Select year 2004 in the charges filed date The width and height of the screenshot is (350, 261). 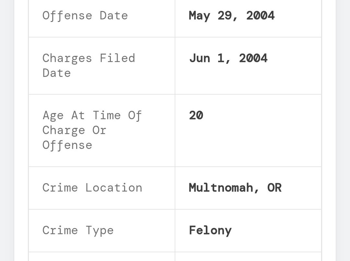253,58
